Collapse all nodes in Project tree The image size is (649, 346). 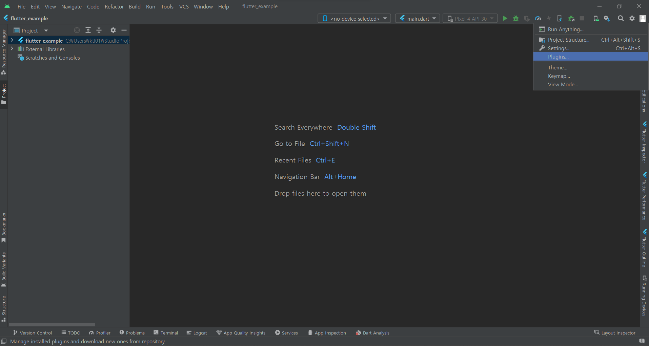click(99, 30)
